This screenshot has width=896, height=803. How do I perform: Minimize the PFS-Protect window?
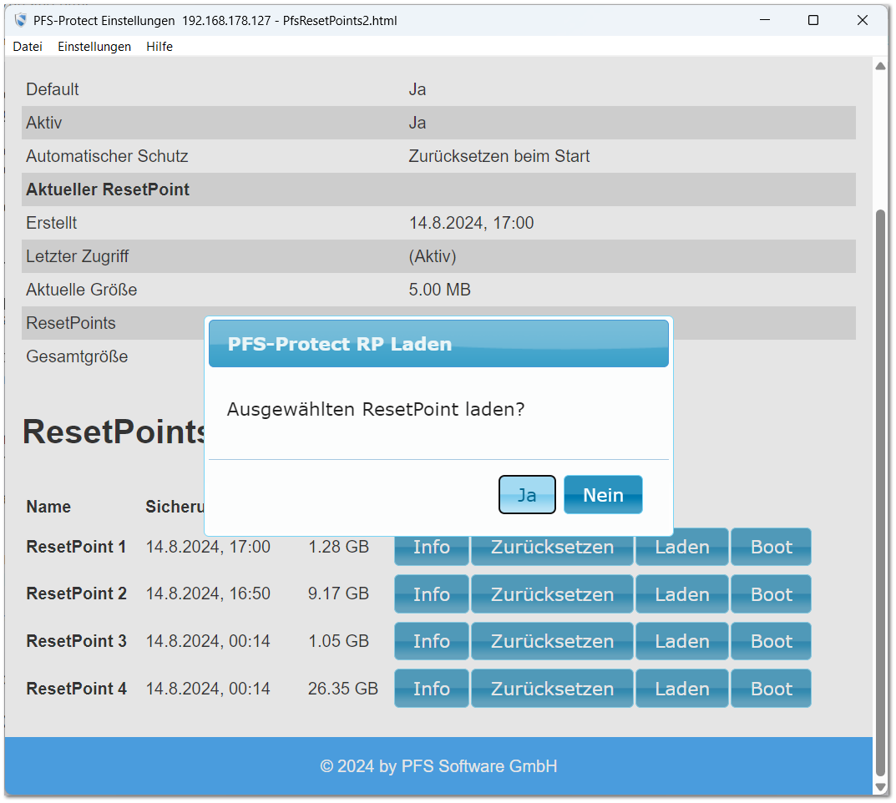pyautogui.click(x=762, y=20)
